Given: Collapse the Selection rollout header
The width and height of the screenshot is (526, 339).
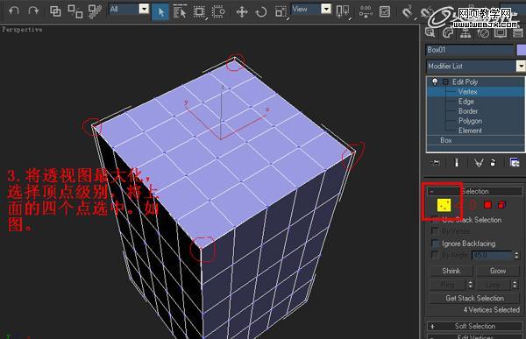Looking at the screenshot, I should tap(474, 192).
